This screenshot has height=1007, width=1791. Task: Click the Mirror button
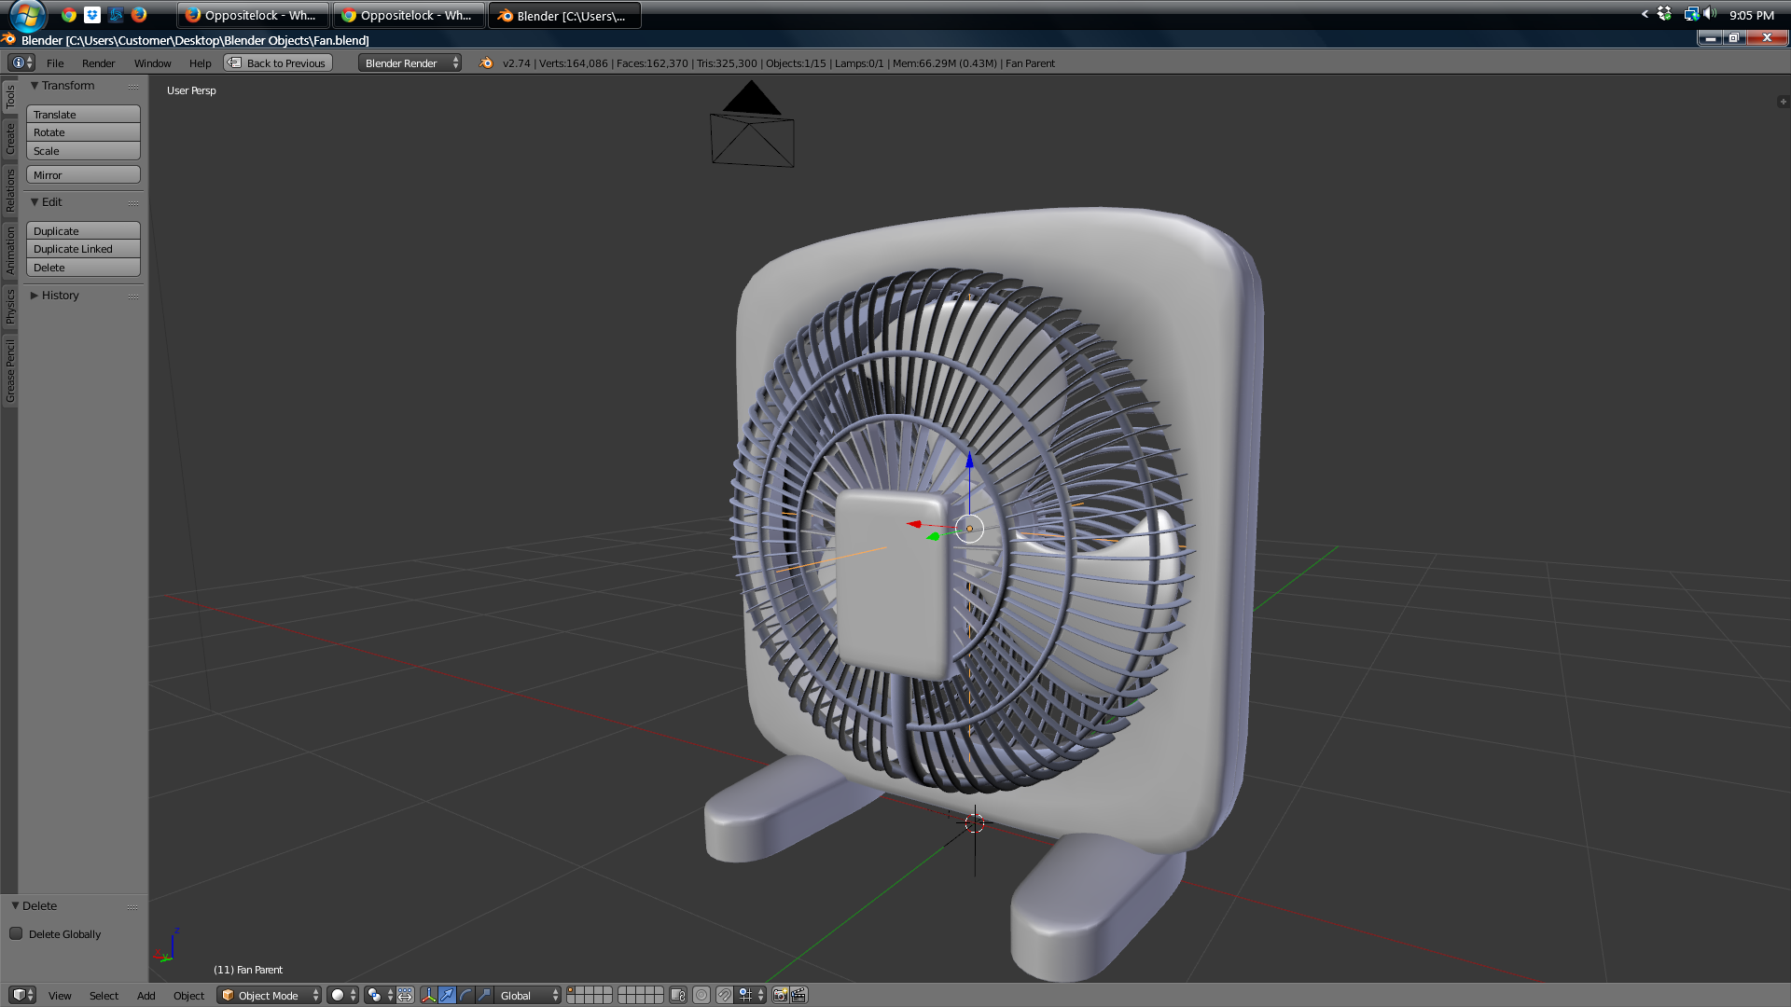tap(83, 174)
